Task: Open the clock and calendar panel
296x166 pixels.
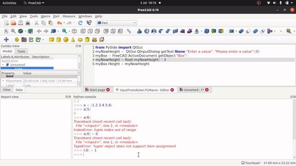Action: coord(148,3)
